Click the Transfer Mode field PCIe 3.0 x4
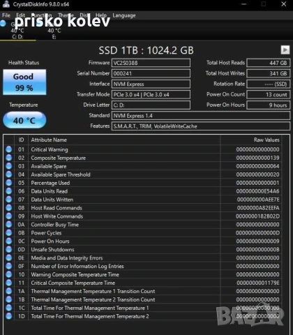293x335 pixels. pos(151,94)
